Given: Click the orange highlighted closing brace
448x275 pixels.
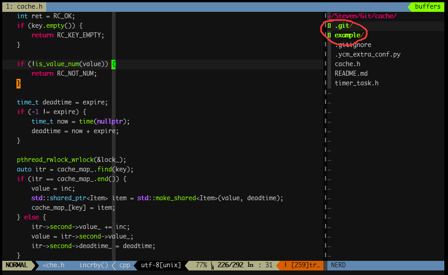Looking at the screenshot, I should tap(19, 83).
